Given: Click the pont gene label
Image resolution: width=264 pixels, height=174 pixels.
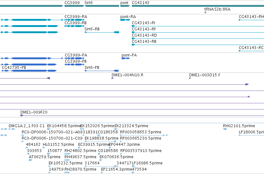Looking at the screenshot, I should [x=124, y=3].
